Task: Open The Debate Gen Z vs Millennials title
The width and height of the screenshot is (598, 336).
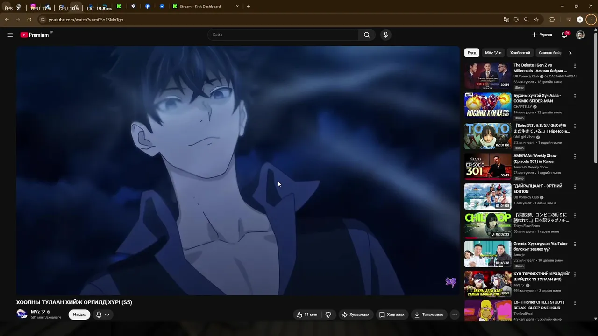Action: click(540, 68)
